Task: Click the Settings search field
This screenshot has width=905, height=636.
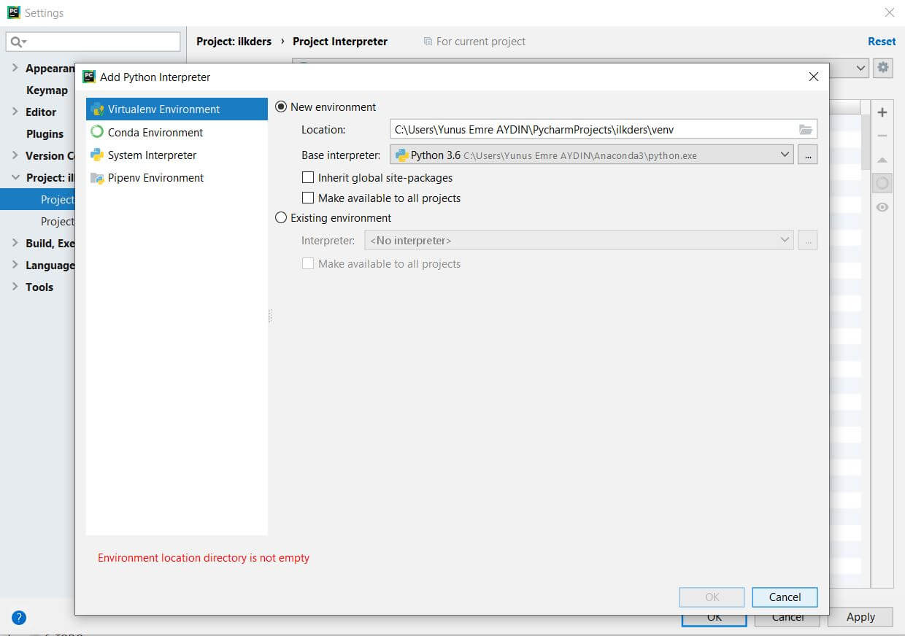Action: tap(93, 42)
